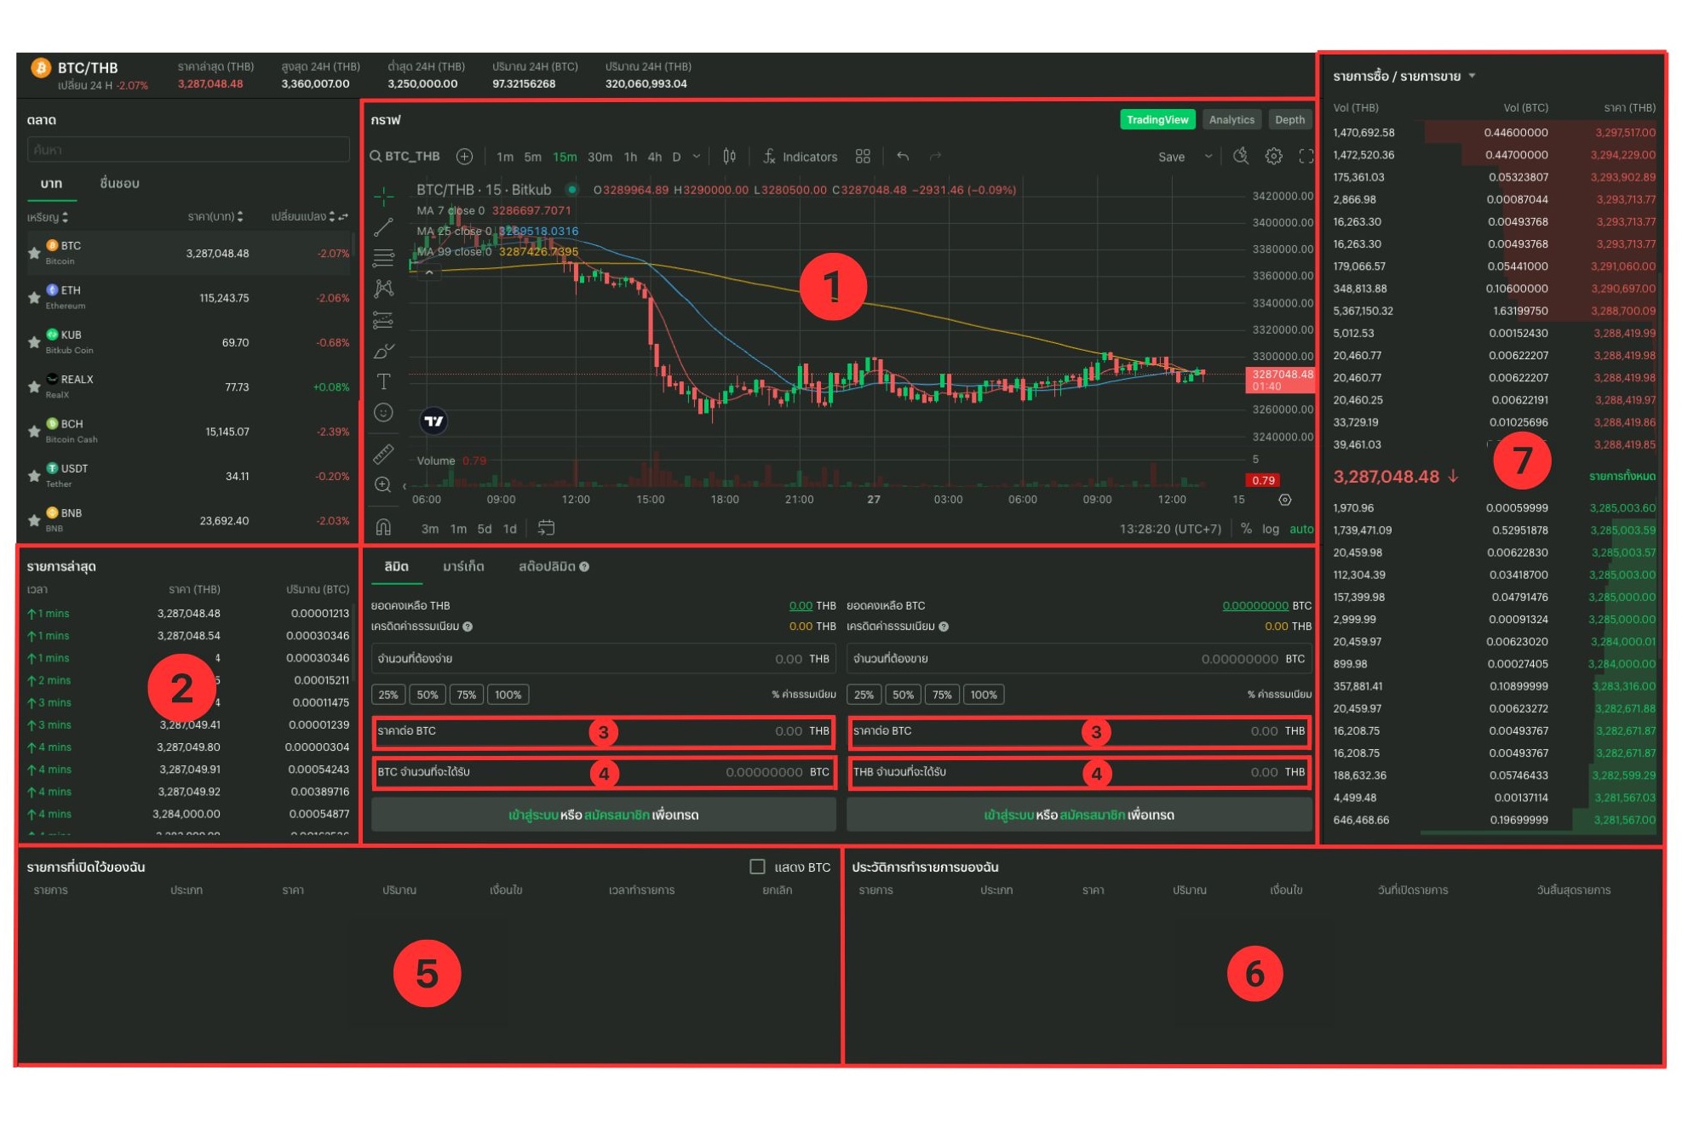Viewport: 1682px width, 1139px height.
Task: Select the ruler measure tool
Action: pyautogui.click(x=383, y=453)
